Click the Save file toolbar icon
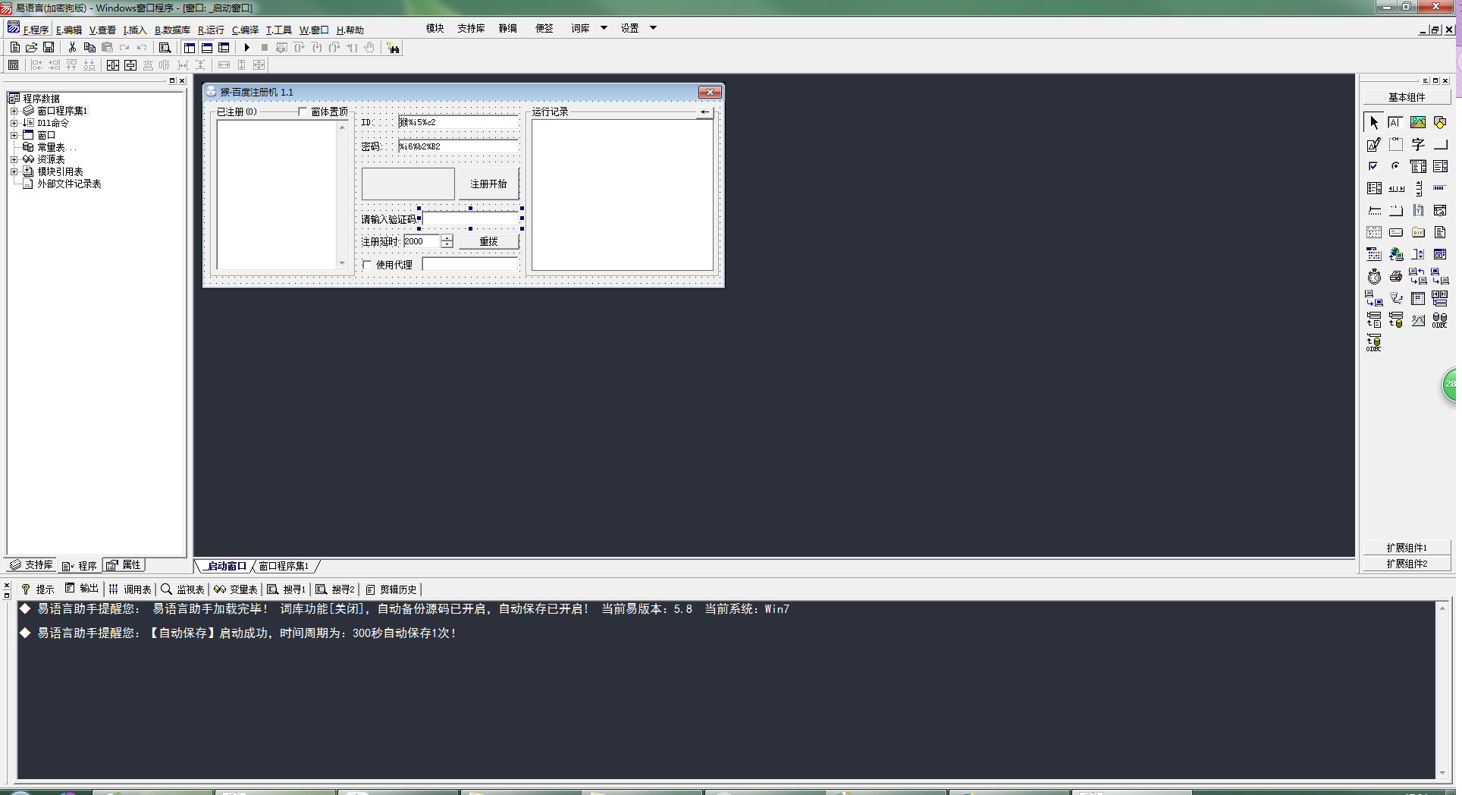Viewport: 1462px width, 795px height. pos(49,48)
